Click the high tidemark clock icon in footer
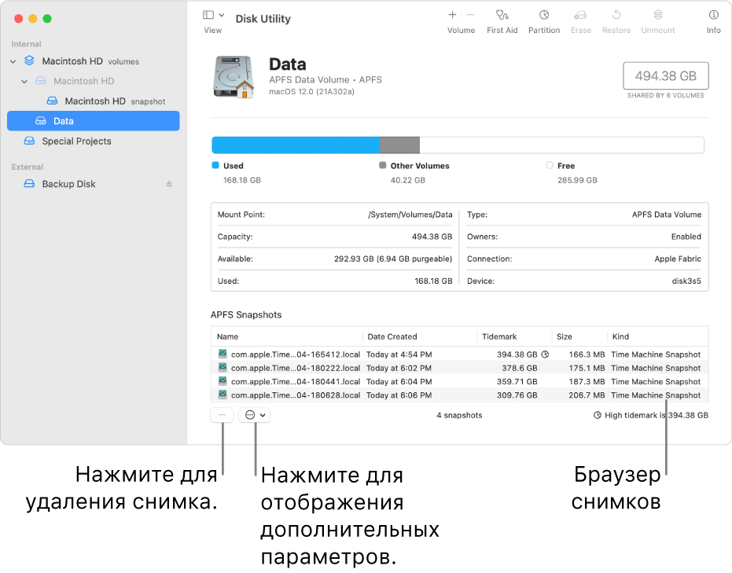 (x=597, y=415)
